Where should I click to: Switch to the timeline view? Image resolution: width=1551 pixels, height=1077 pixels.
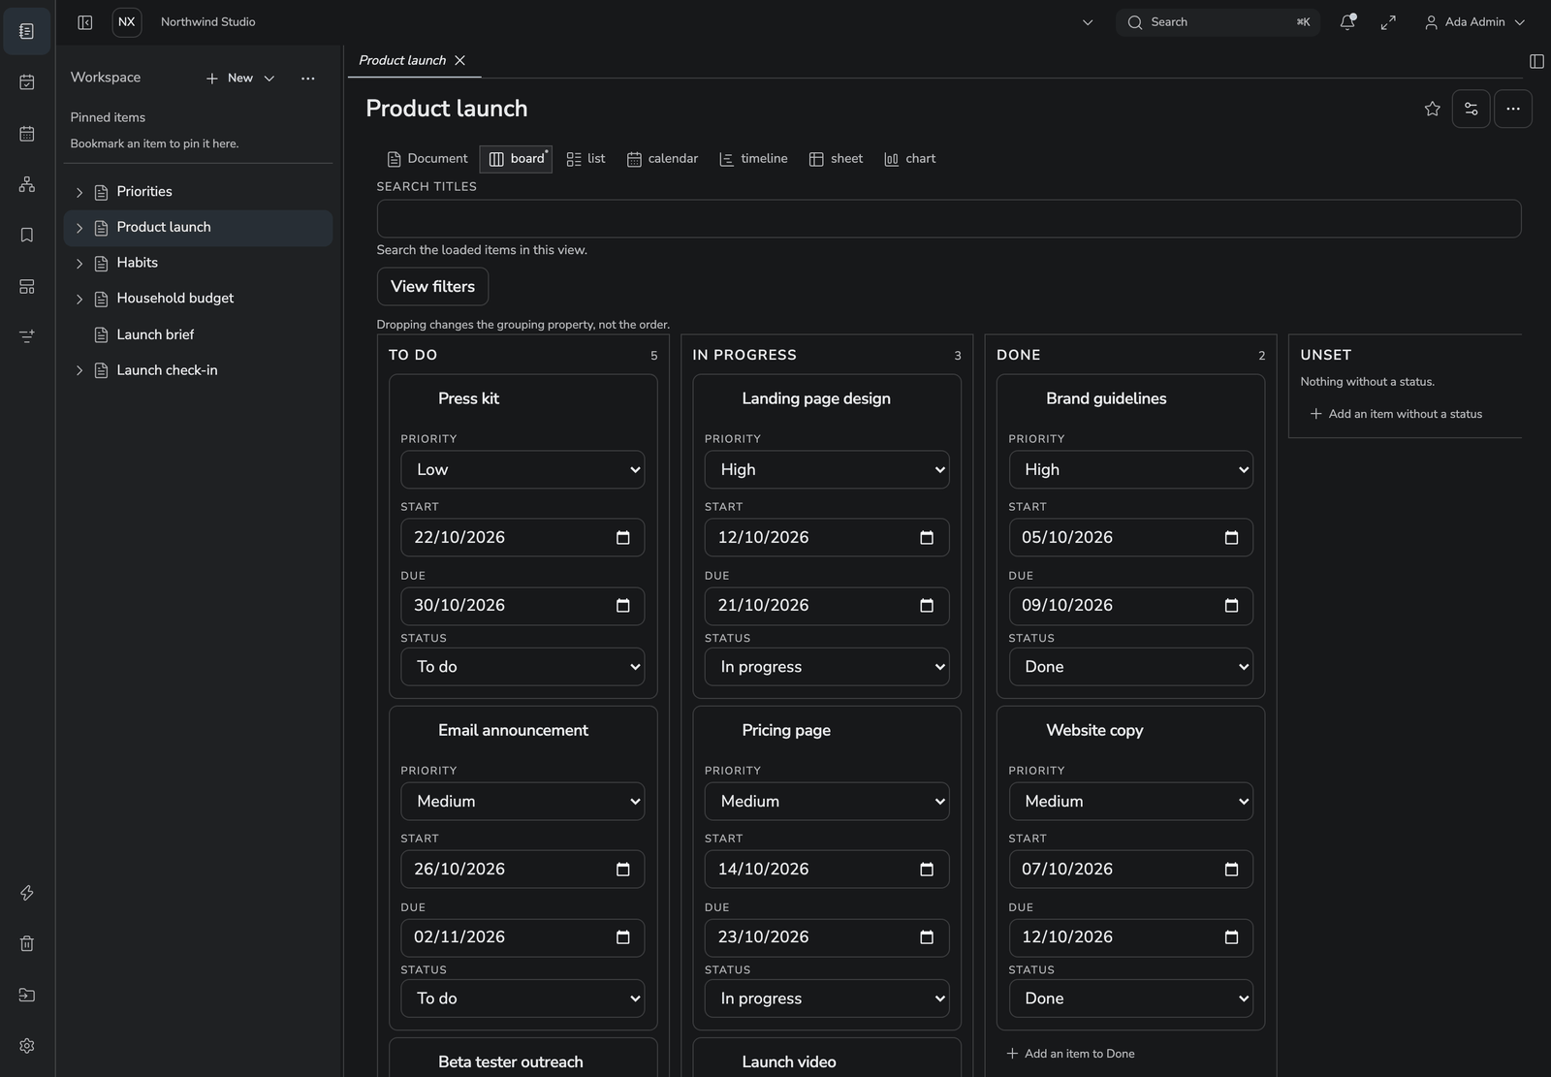click(x=753, y=159)
